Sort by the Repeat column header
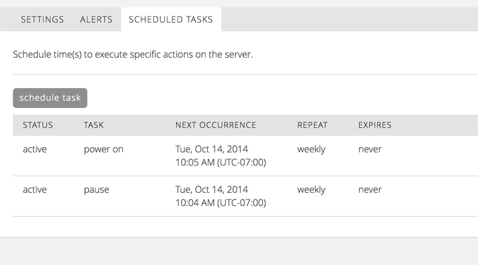 [312, 125]
